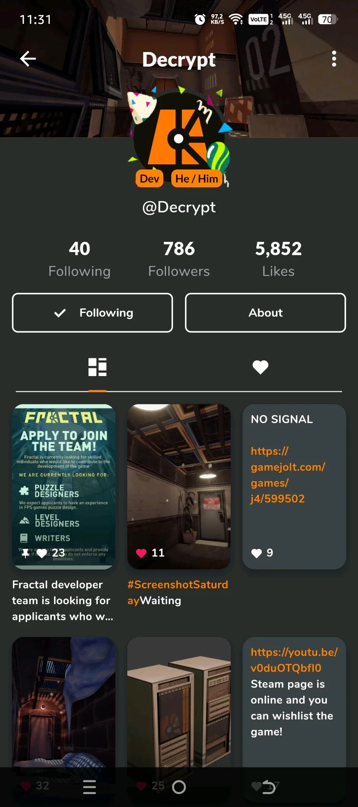This screenshot has width=358, height=807.
Task: View the 786 Followers count
Action: [x=179, y=259]
